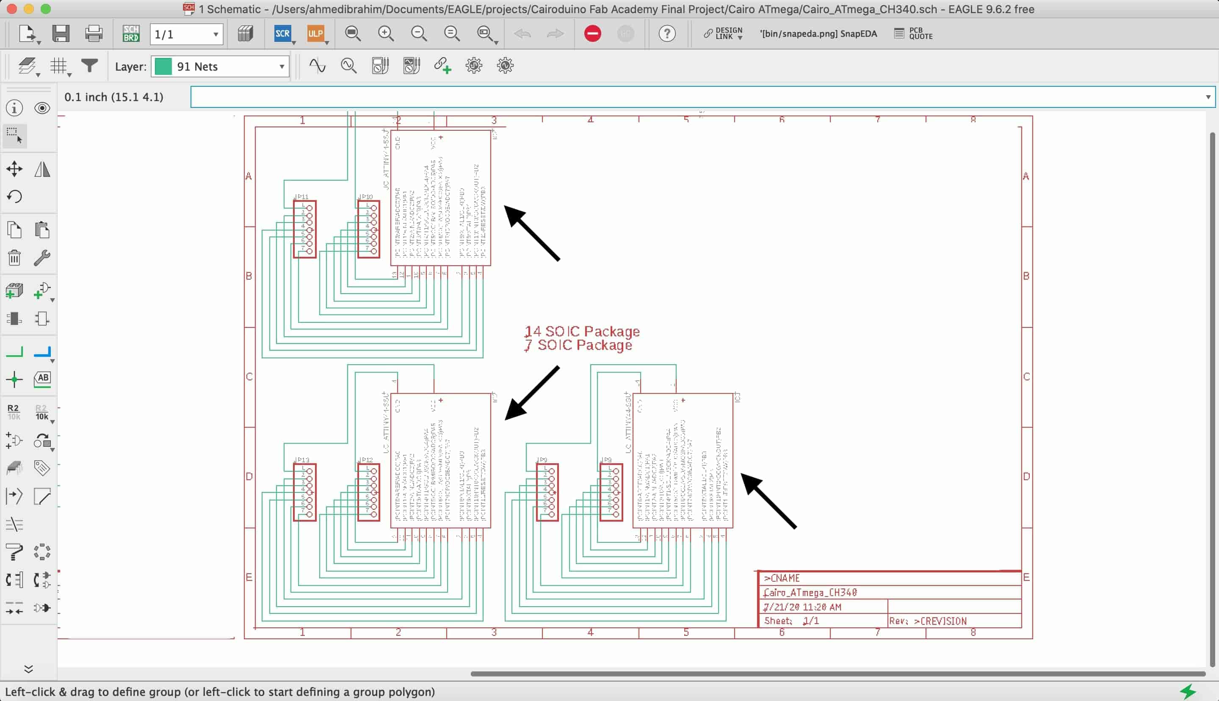This screenshot has height=701, width=1219.
Task: Select the Copy tool
Action: (x=14, y=230)
